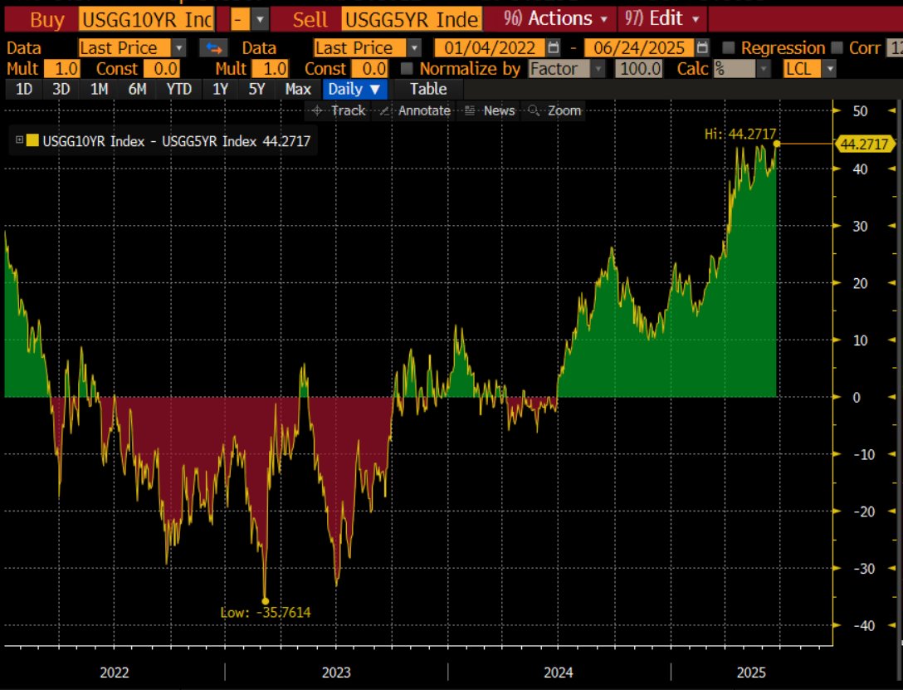The height and width of the screenshot is (690, 903).
Task: Click the expand box beside the legend entry
Action: coord(19,141)
